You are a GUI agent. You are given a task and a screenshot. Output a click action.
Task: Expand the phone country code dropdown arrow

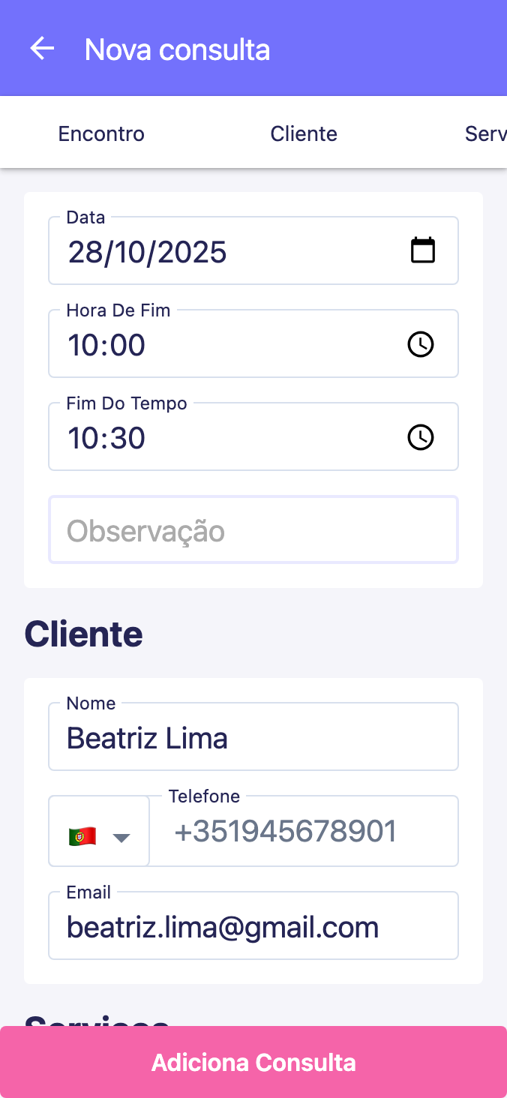[121, 837]
